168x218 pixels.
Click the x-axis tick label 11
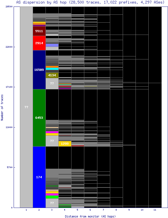(x=155, y=210)
